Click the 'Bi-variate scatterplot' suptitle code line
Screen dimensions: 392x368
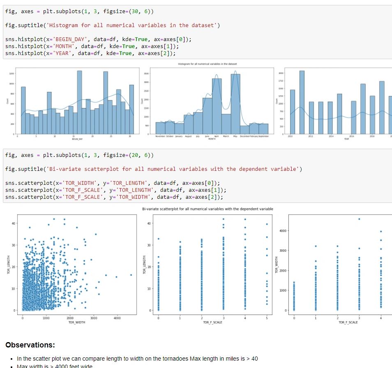point(154,169)
